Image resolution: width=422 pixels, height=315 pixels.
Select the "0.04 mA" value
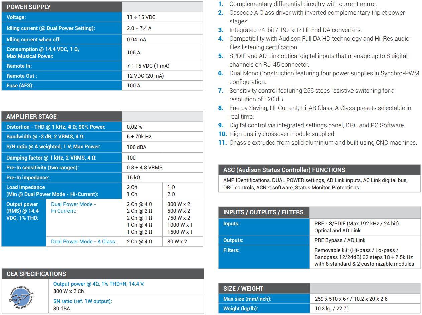pyautogui.click(x=136, y=39)
